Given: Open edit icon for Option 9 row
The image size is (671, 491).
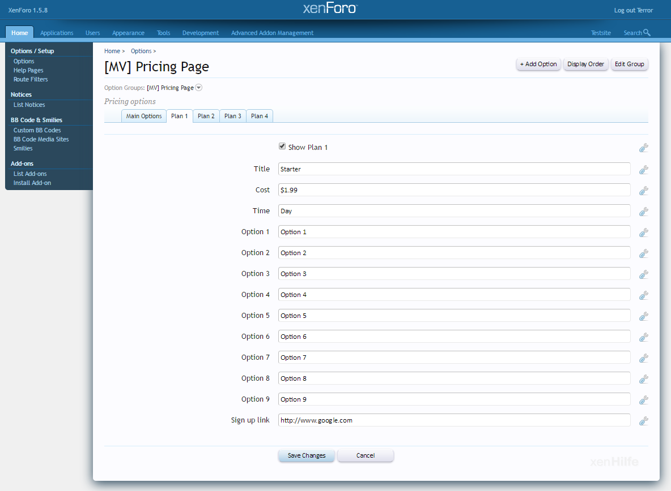Looking at the screenshot, I should pos(643,400).
